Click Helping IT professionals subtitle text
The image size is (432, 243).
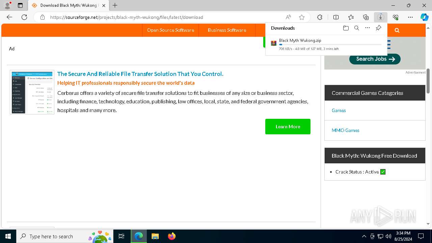(126, 83)
